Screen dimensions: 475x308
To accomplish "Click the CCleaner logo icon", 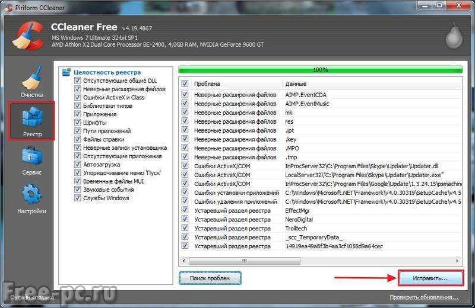I will [28, 36].
